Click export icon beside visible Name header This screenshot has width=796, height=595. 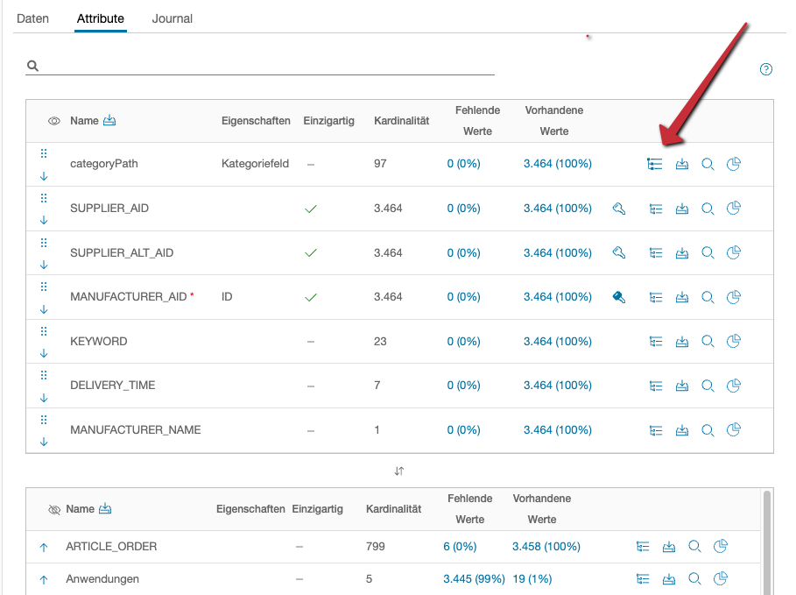point(109,121)
